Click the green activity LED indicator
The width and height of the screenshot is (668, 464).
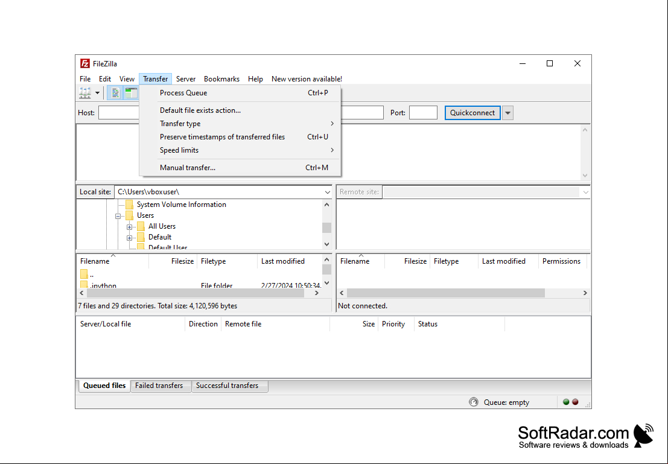coord(566,402)
